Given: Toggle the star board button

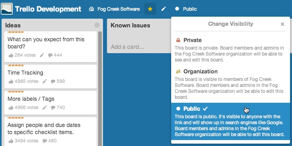Looking at the screenshot, I should tap(150, 9).
